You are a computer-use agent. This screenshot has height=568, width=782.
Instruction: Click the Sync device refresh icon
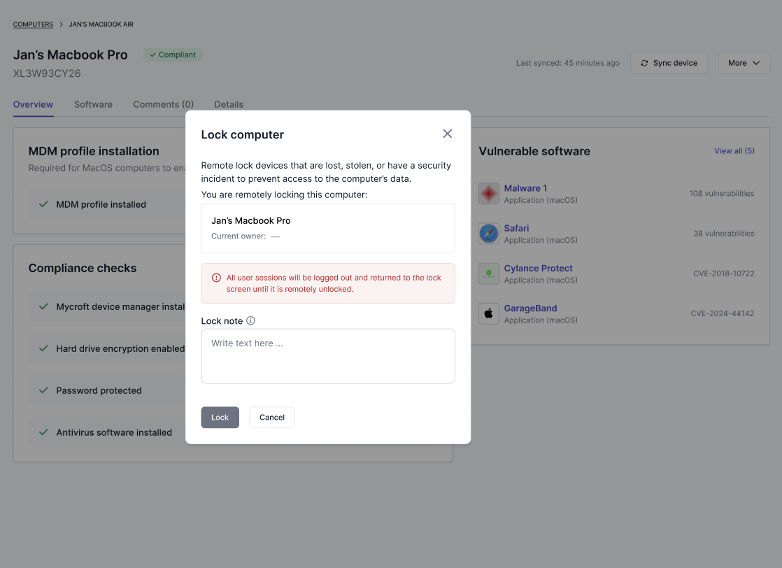point(644,63)
